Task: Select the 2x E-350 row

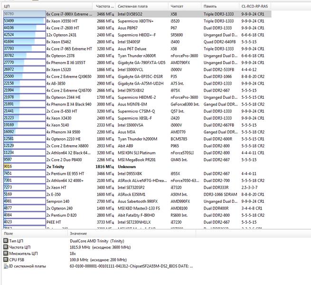Action: coord(137,194)
